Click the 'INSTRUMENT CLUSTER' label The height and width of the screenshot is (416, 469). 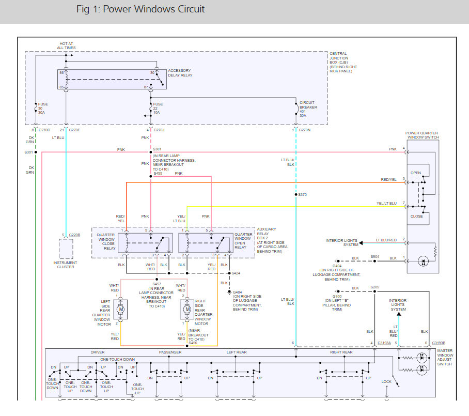[x=66, y=265]
